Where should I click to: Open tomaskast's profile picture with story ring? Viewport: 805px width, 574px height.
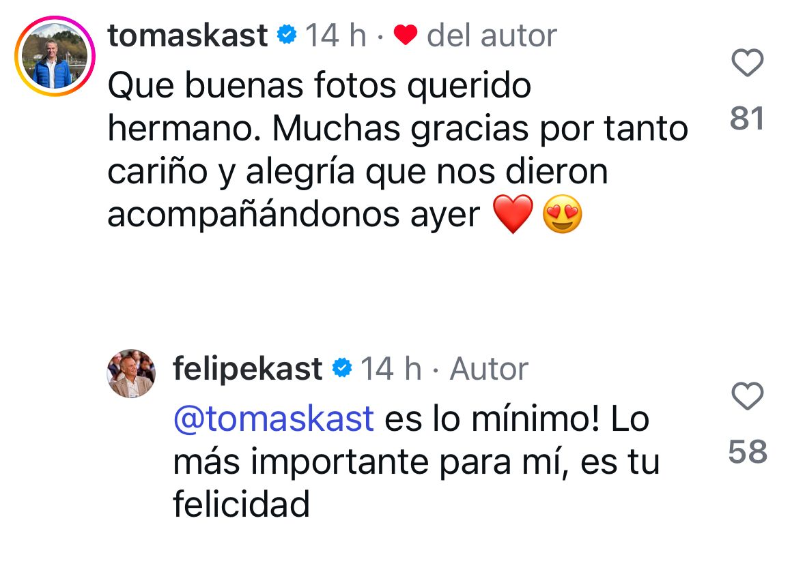tap(55, 55)
